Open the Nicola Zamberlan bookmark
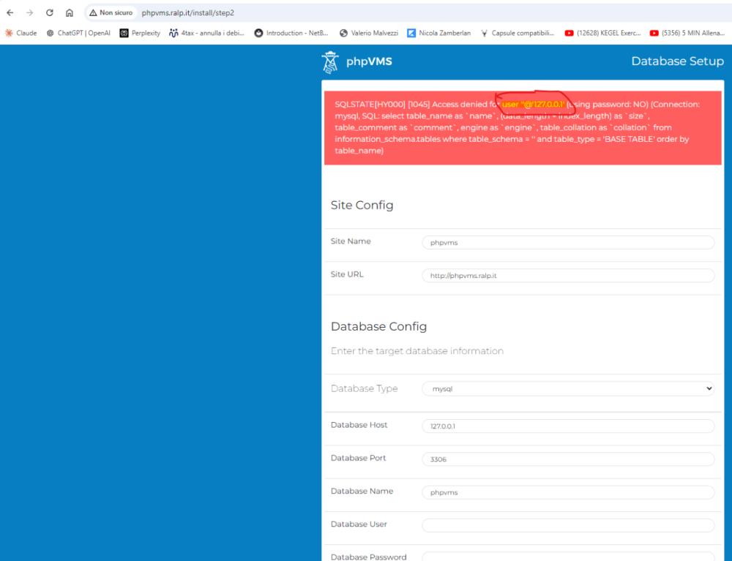 click(439, 33)
